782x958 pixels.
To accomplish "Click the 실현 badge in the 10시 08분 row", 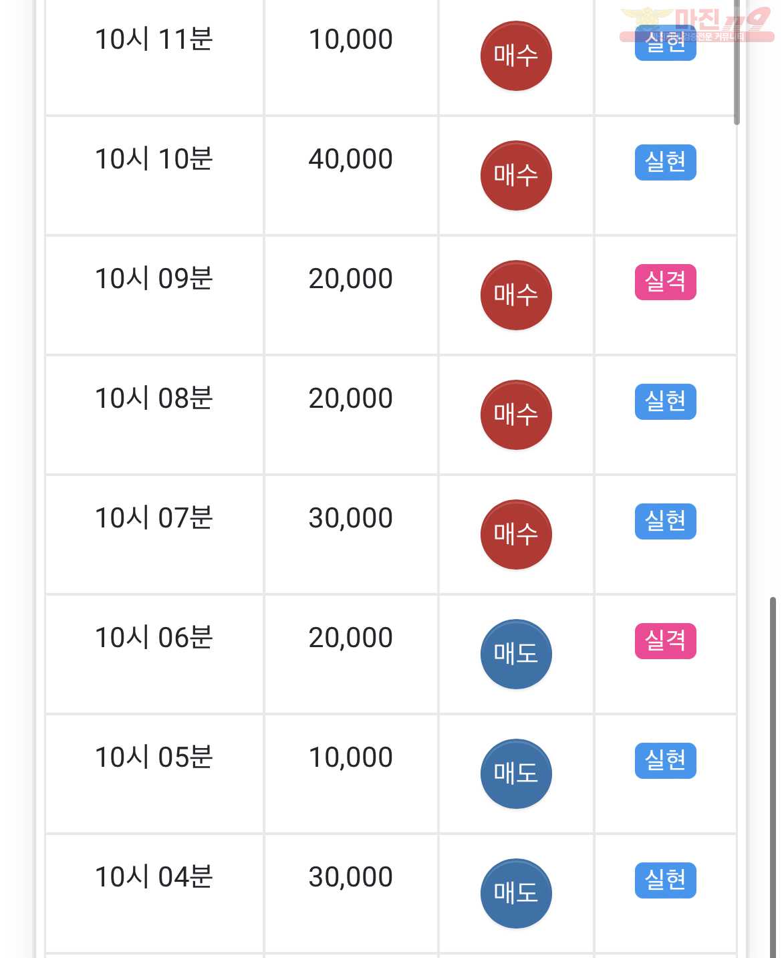I will (x=666, y=402).
